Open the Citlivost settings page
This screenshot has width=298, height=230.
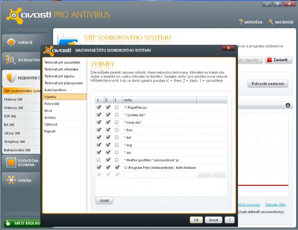pyautogui.click(x=65, y=124)
